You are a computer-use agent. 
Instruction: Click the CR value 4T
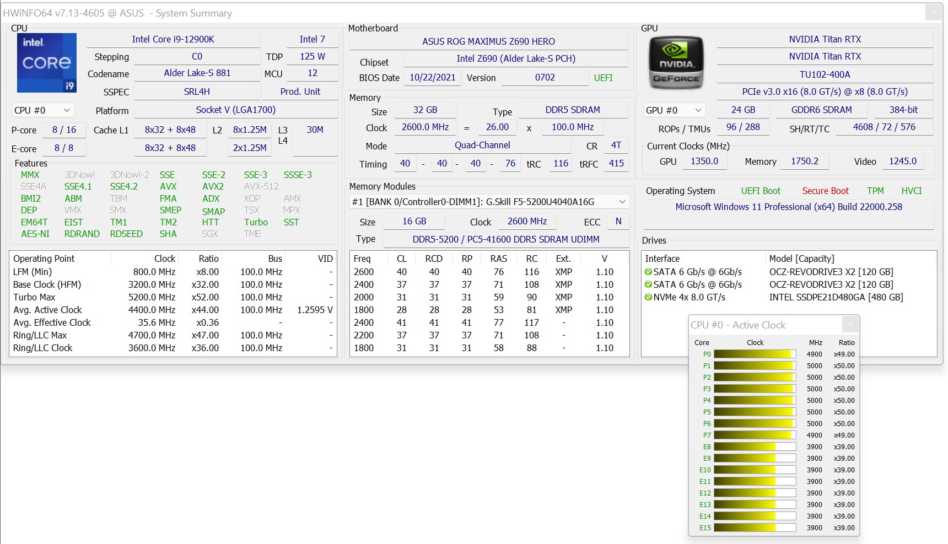(x=617, y=146)
